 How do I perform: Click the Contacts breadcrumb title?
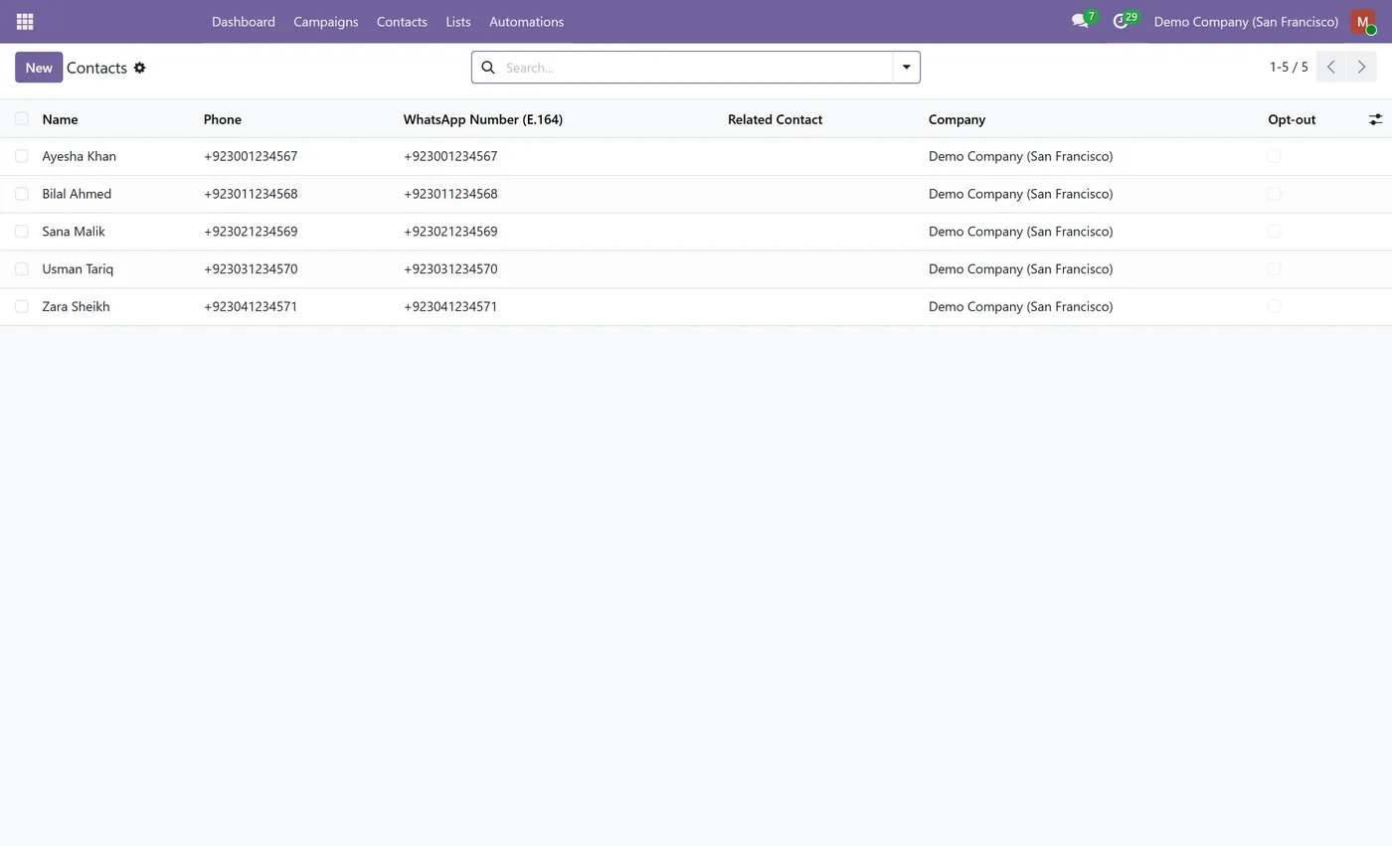pos(96,68)
